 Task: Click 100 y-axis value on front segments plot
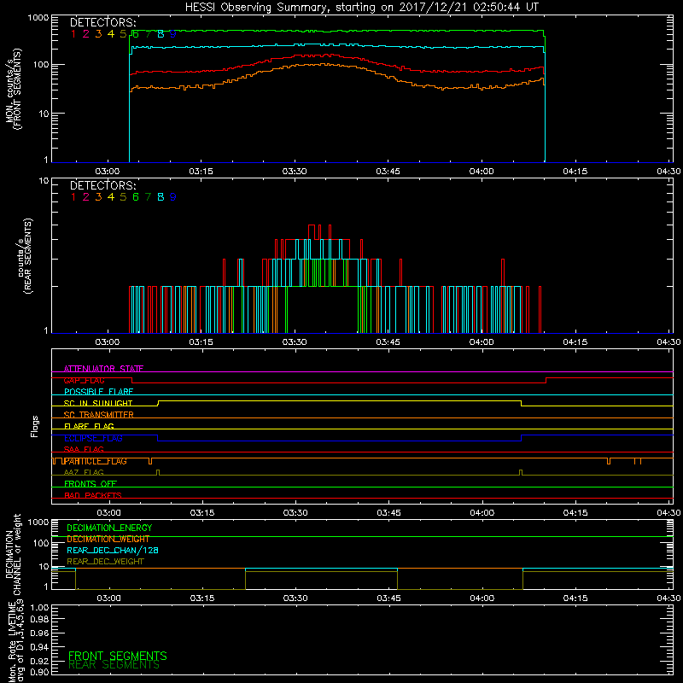41,65
